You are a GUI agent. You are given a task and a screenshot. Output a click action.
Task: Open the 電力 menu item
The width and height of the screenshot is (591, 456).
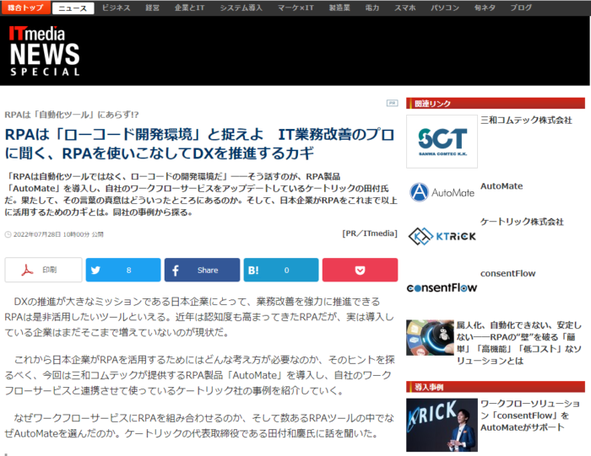[372, 8]
